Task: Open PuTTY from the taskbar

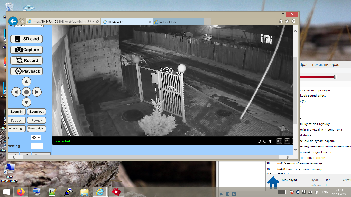Action: [x=69, y=192]
